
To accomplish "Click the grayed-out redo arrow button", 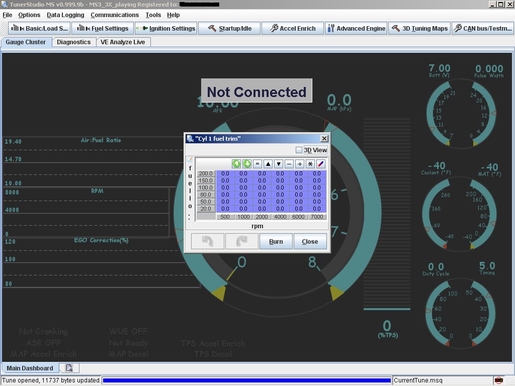I will coord(242,241).
